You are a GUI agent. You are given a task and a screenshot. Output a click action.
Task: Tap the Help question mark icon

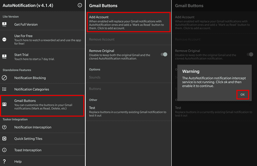pyautogui.click(x=4, y=162)
